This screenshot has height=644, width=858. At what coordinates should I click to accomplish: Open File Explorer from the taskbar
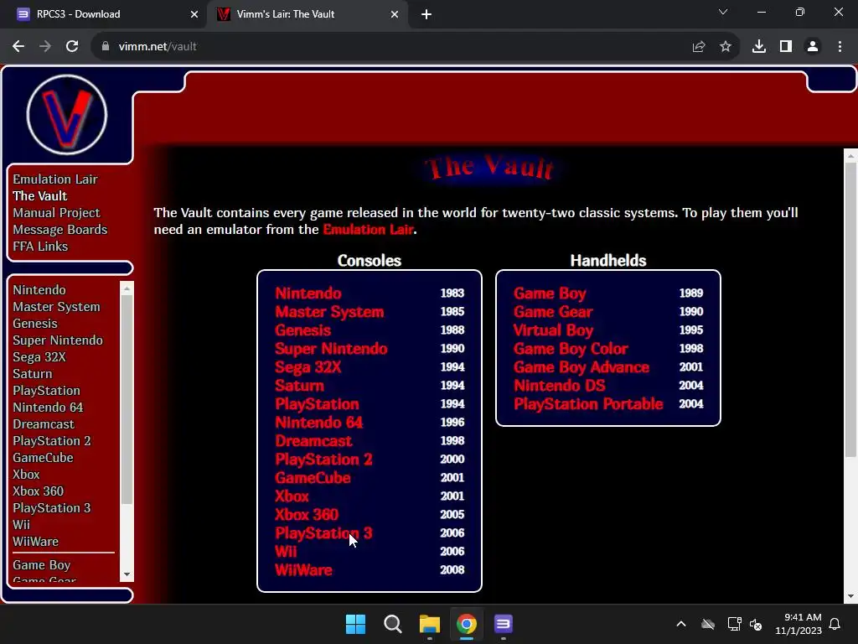430,624
